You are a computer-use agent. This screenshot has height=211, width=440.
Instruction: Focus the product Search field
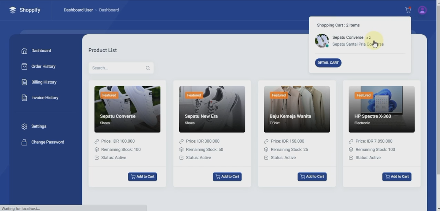click(x=121, y=68)
